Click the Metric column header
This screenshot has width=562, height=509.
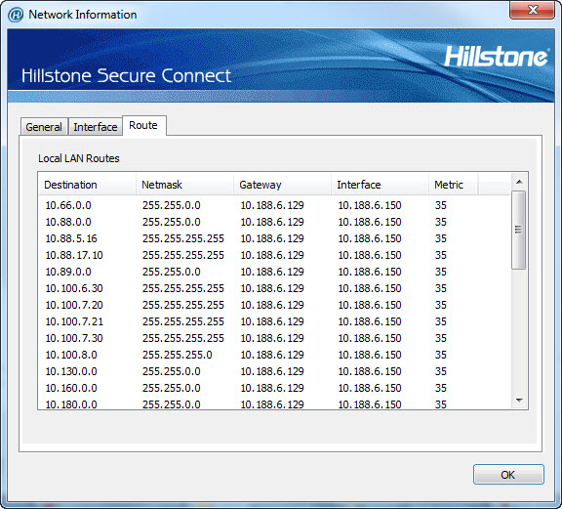coord(453,185)
